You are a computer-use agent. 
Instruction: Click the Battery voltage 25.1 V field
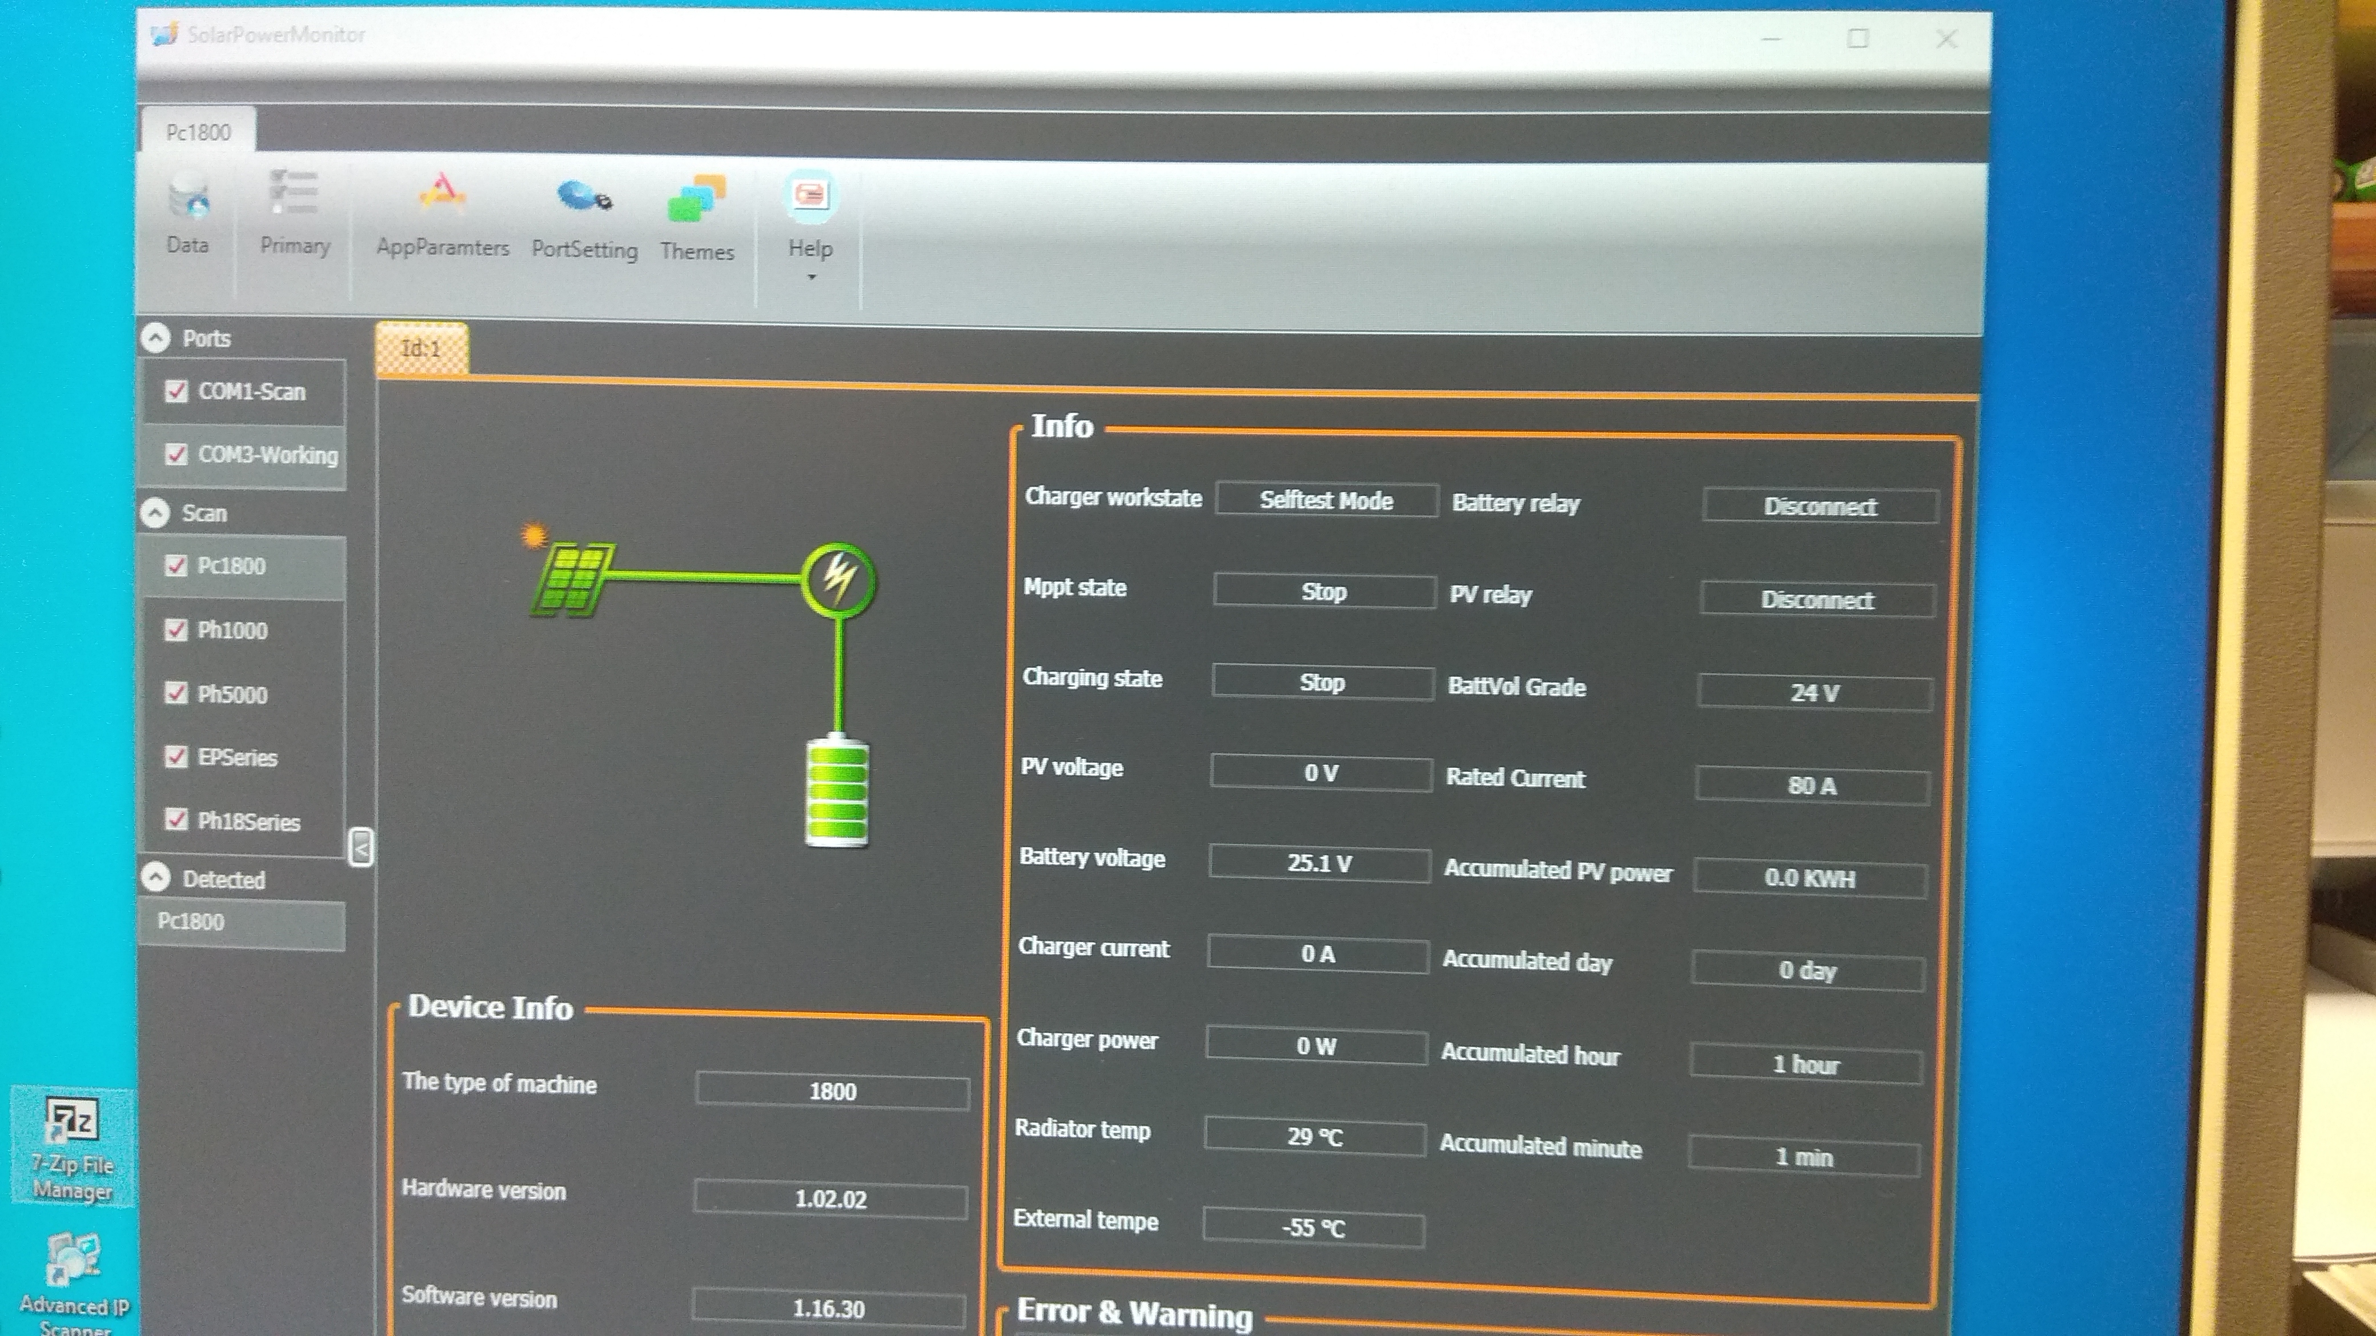click(x=1319, y=864)
